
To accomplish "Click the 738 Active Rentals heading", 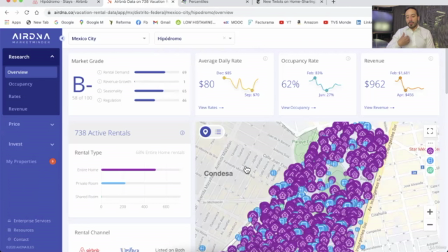I will point(102,133).
